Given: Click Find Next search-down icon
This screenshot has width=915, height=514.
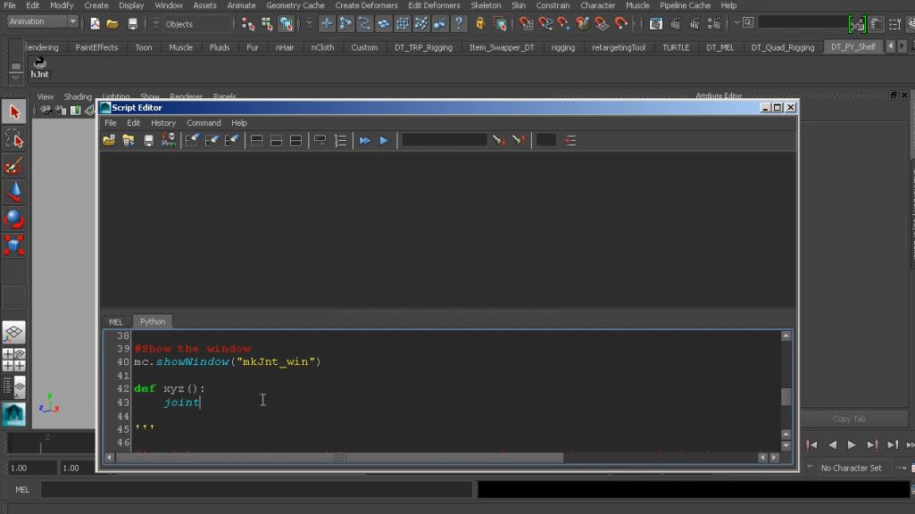Looking at the screenshot, I should point(498,141).
